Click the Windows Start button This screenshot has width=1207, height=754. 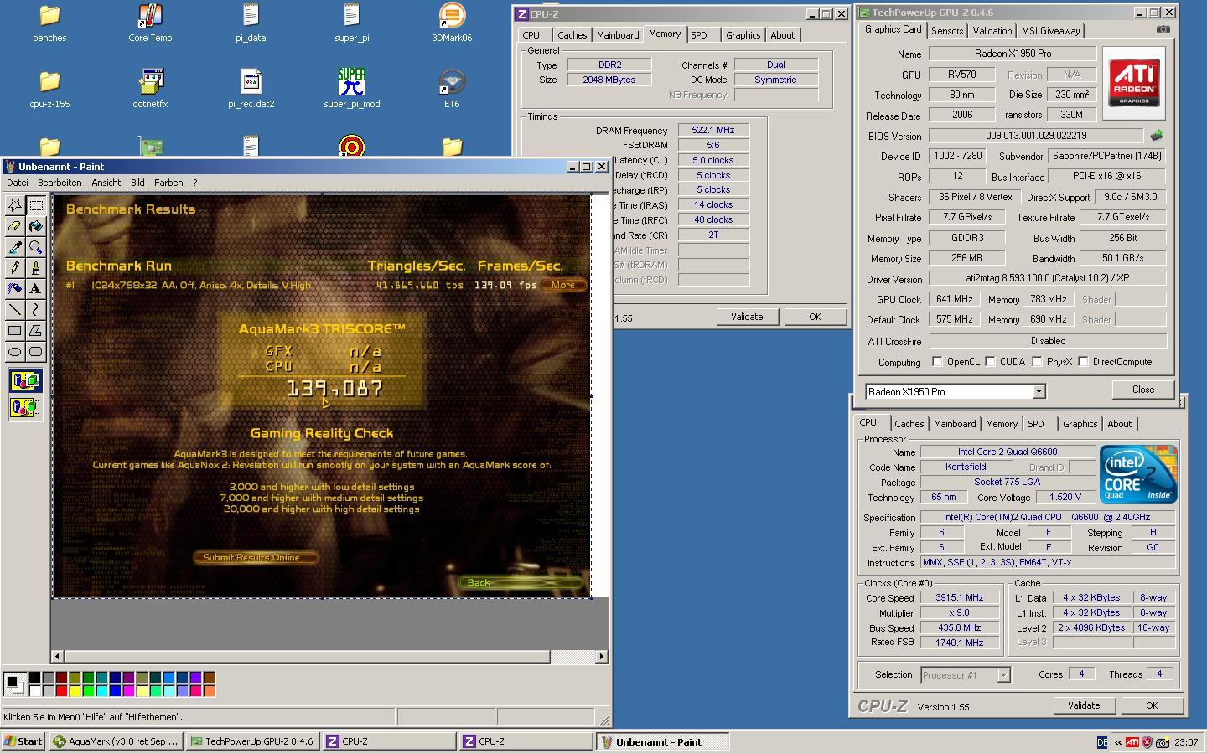point(23,741)
